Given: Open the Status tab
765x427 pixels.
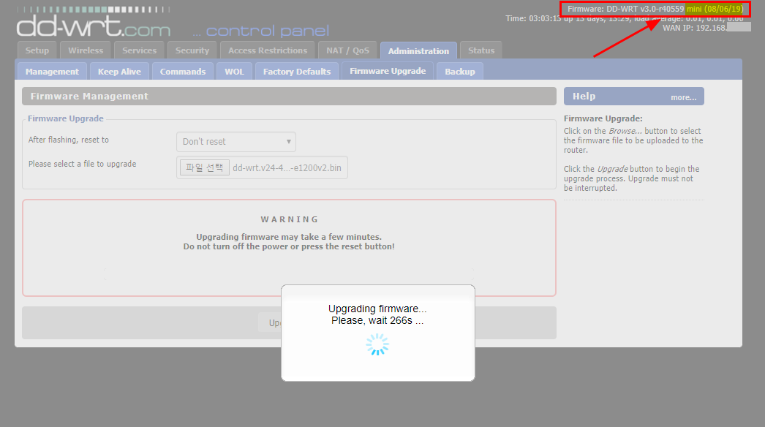Looking at the screenshot, I should (x=481, y=50).
